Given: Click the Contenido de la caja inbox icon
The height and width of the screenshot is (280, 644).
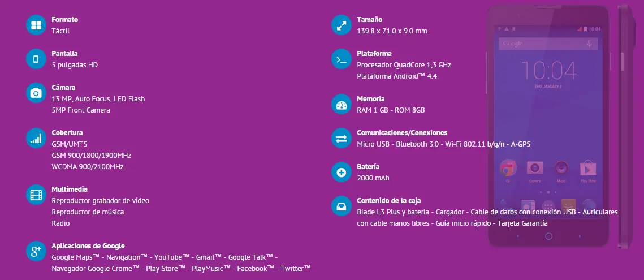Looking at the screenshot, I should pyautogui.click(x=342, y=206).
